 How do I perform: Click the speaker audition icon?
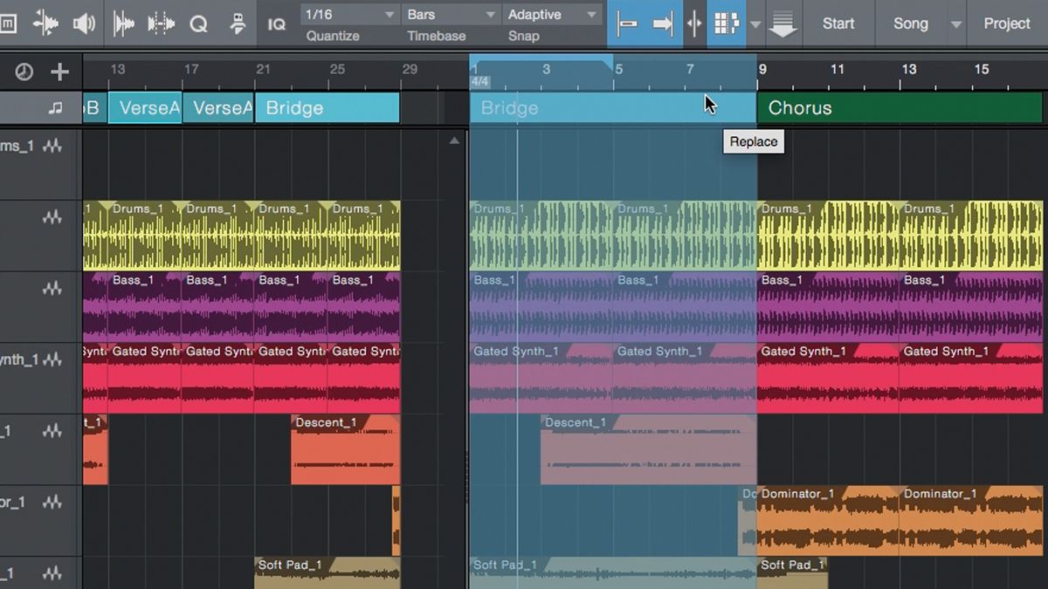tap(83, 24)
